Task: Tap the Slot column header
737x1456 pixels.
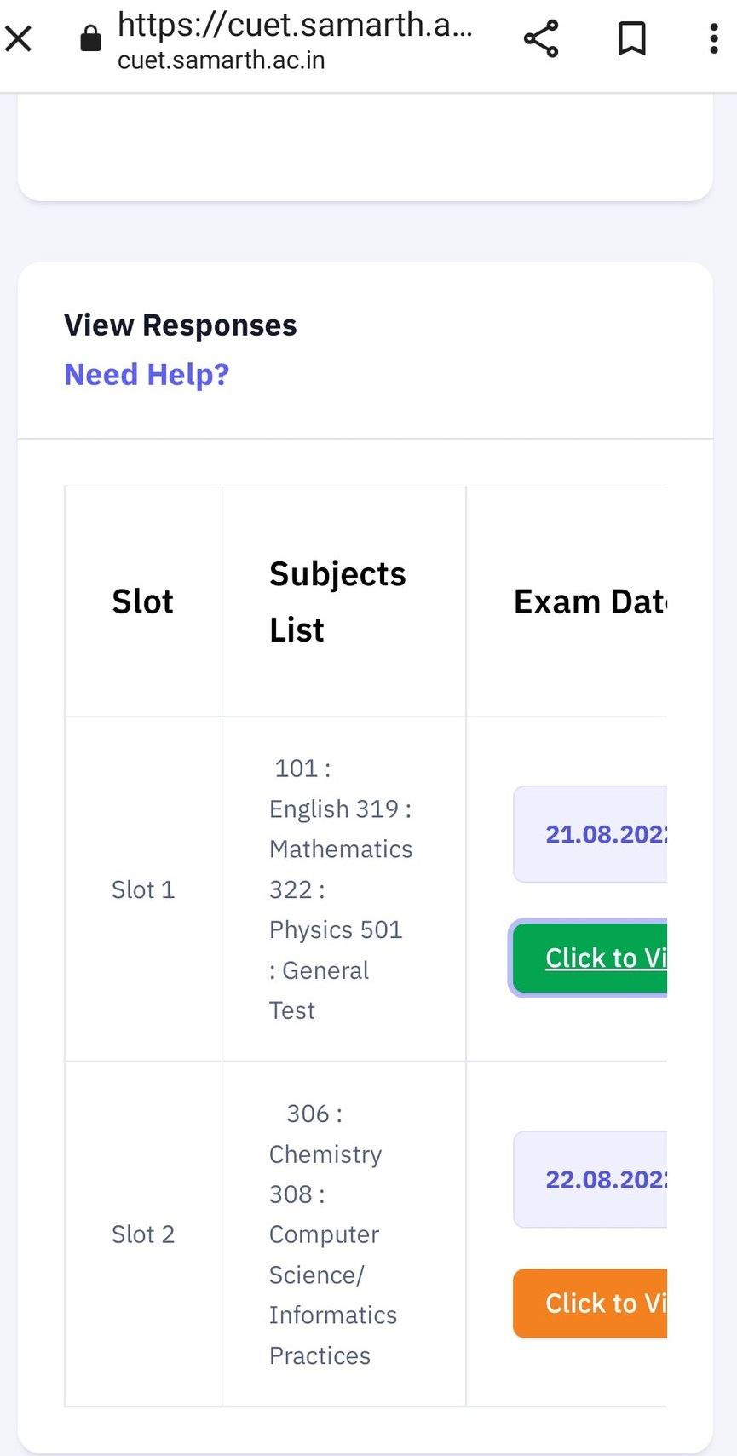Action: pyautogui.click(x=142, y=602)
